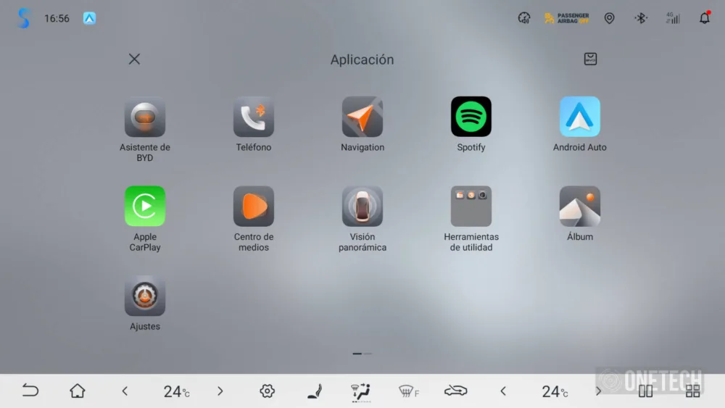Screen dimensions: 725x408
Task: Open Centro de medios
Action: [x=254, y=207]
